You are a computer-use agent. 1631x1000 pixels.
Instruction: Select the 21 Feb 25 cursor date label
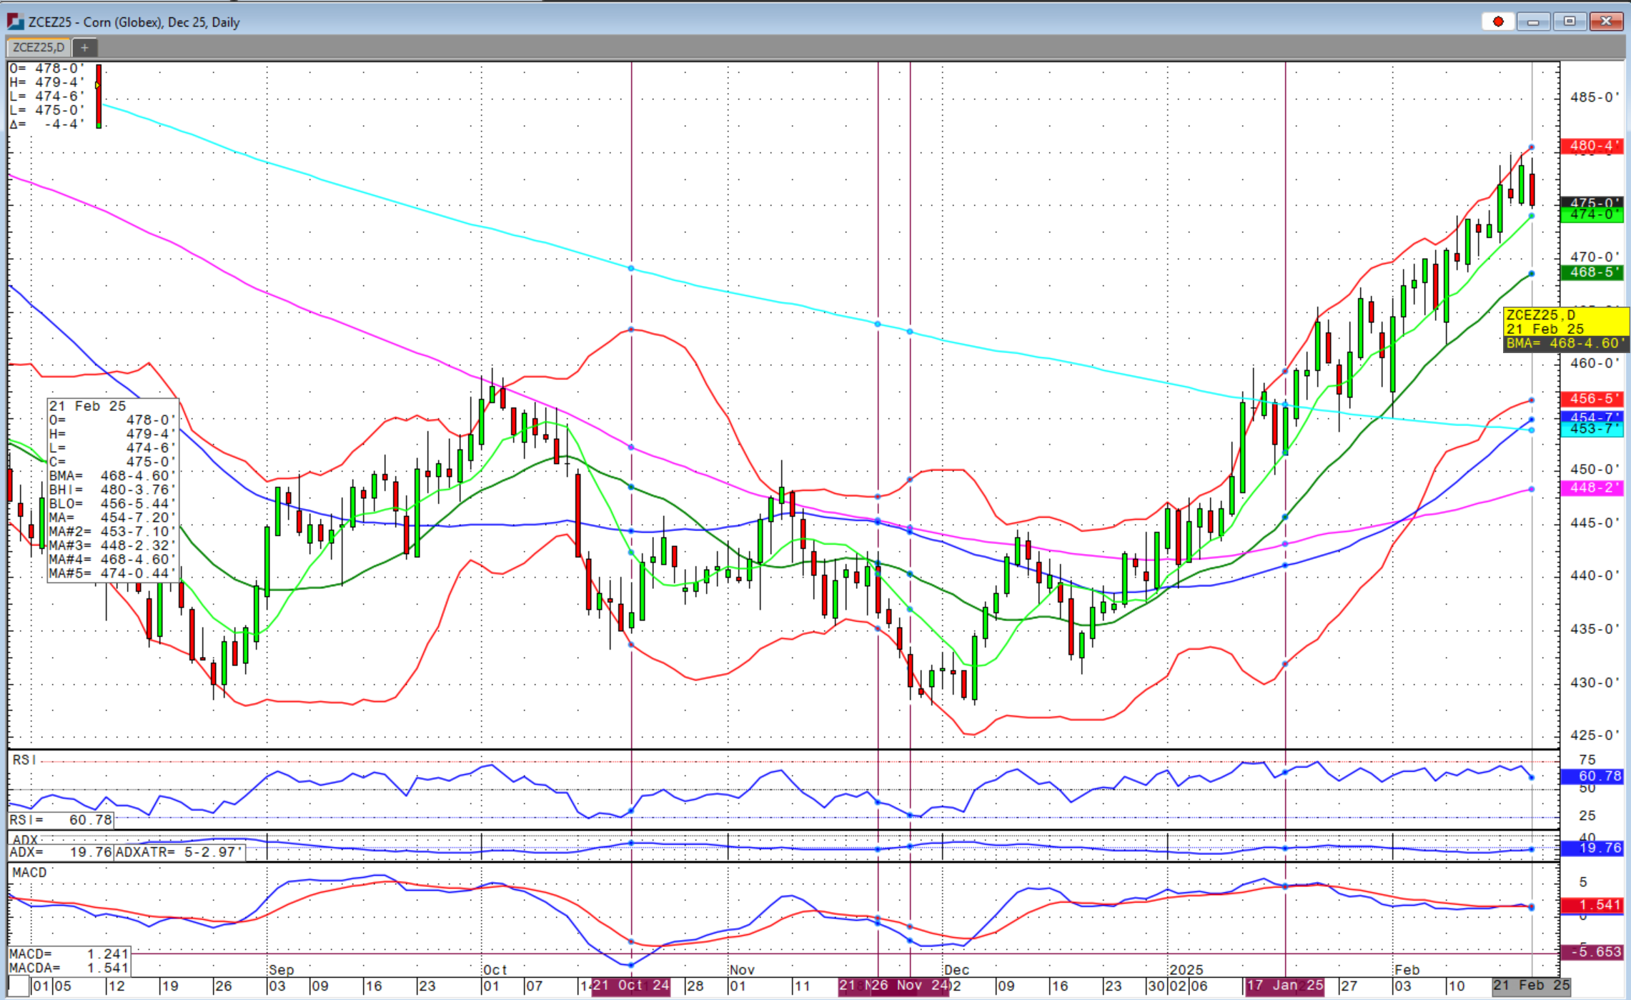1531,986
